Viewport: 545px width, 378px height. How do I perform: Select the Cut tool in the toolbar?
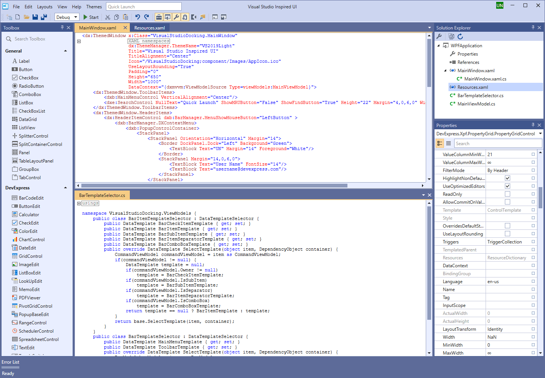point(107,17)
